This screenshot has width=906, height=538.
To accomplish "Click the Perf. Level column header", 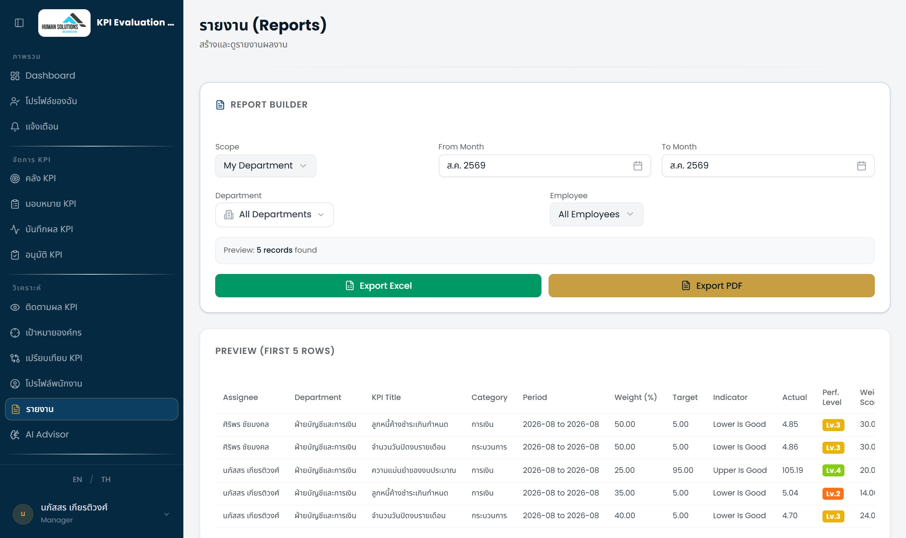I will tap(831, 397).
